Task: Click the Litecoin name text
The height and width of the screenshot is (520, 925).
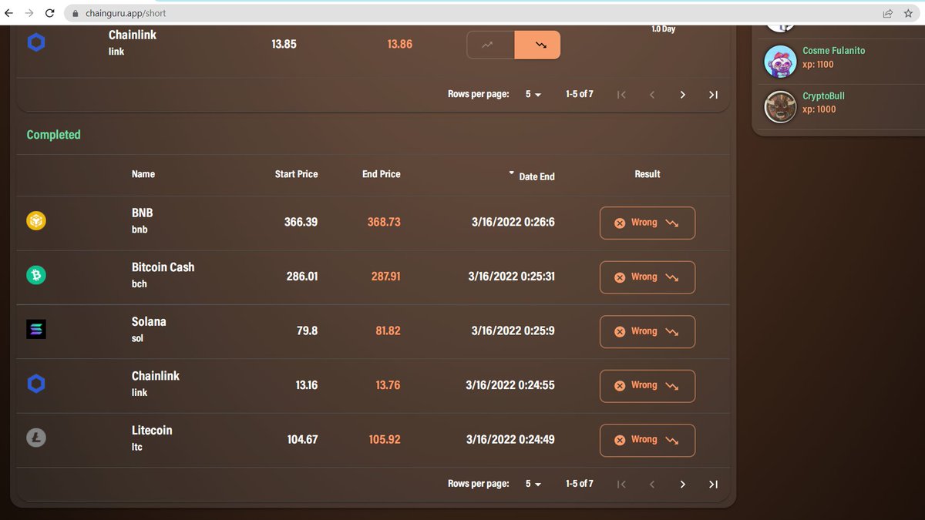Action: click(152, 431)
